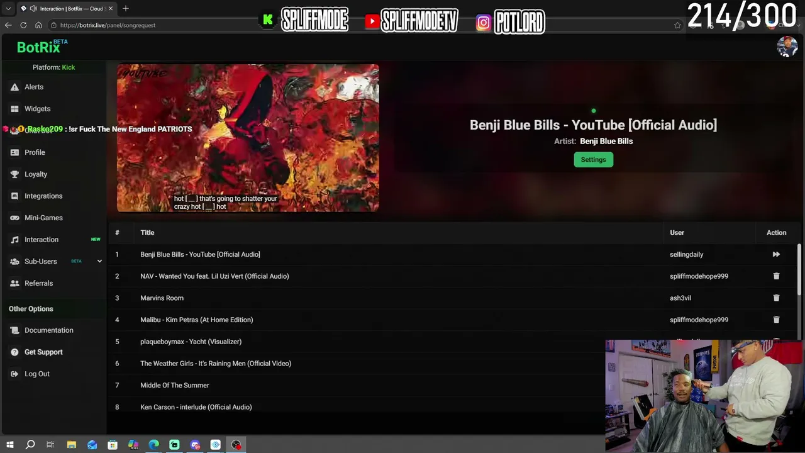Open the Windows Start menu
Image resolution: width=805 pixels, height=453 pixels.
point(9,445)
